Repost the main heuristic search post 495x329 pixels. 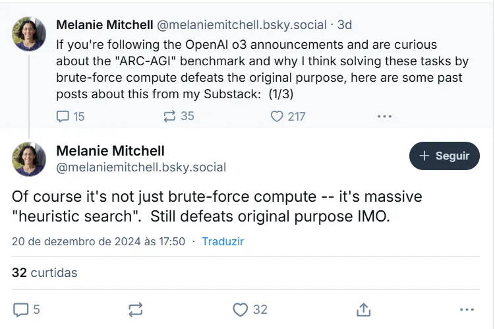click(x=136, y=309)
